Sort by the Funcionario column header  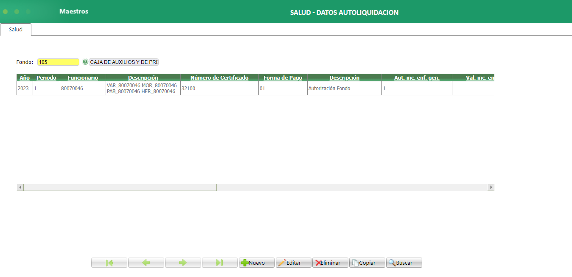(83, 78)
